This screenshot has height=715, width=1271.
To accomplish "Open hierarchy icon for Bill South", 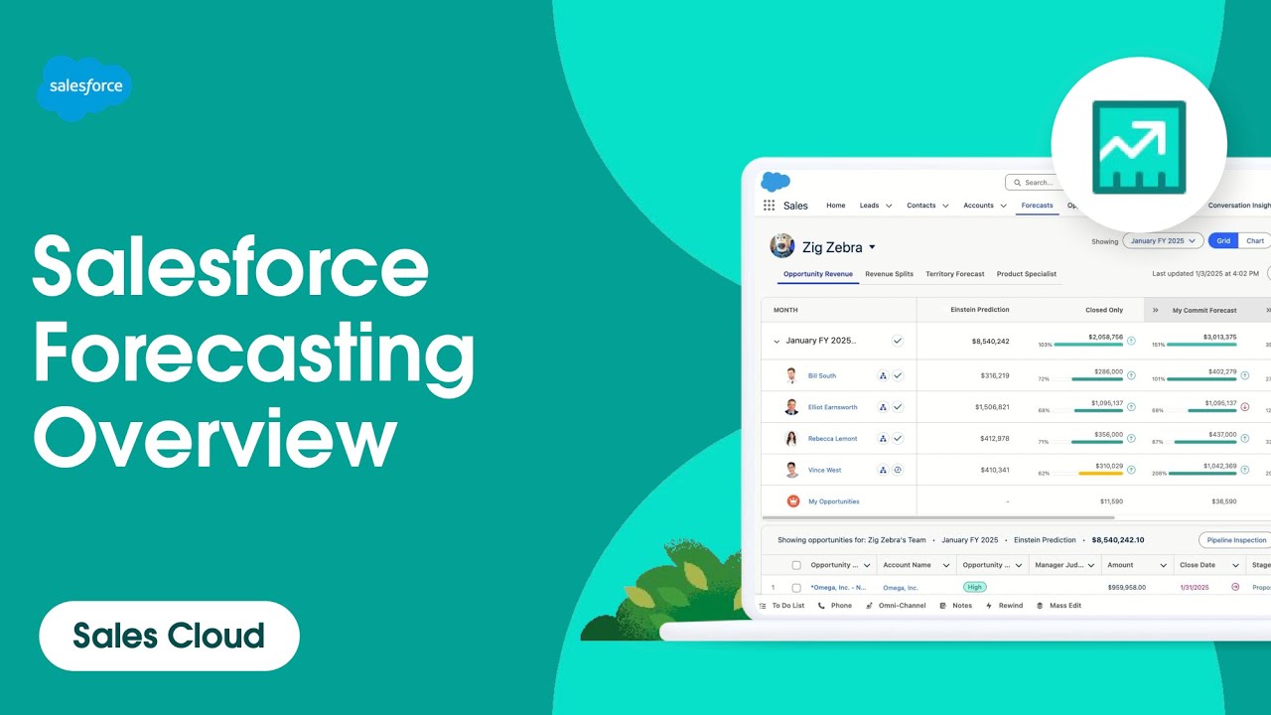I will click(x=883, y=376).
